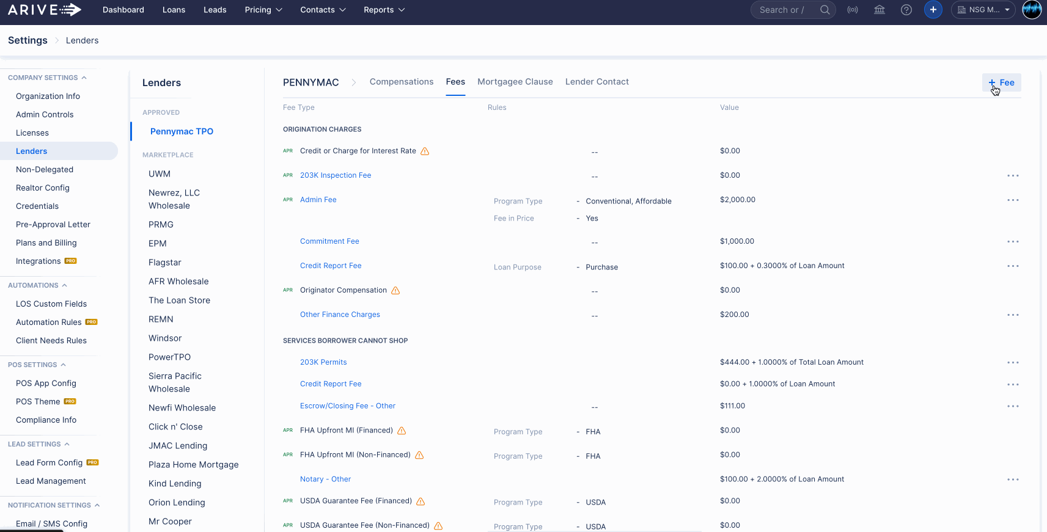Open the Admin Fee link
This screenshot has height=532, width=1047.
[x=318, y=200]
